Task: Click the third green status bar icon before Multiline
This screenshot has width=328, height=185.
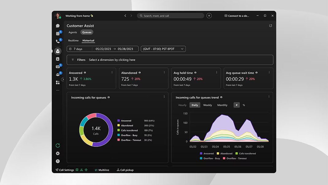Action: click(86, 170)
